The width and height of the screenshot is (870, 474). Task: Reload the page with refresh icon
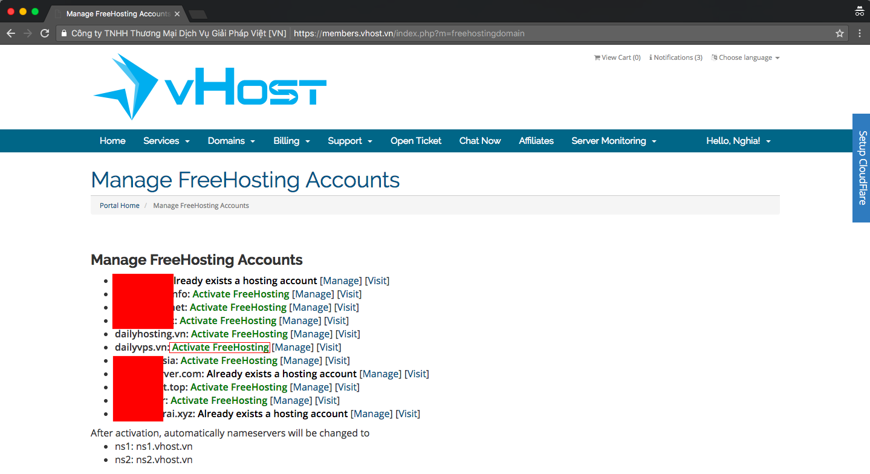45,34
